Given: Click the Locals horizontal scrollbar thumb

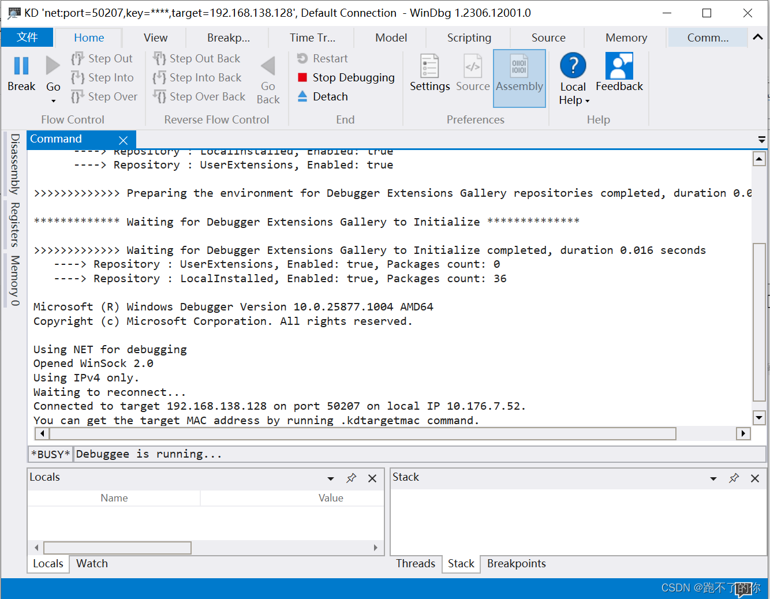Looking at the screenshot, I should [118, 548].
